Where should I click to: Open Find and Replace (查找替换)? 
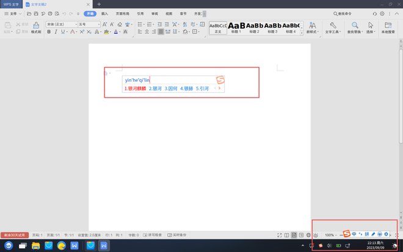pyautogui.click(x=354, y=28)
